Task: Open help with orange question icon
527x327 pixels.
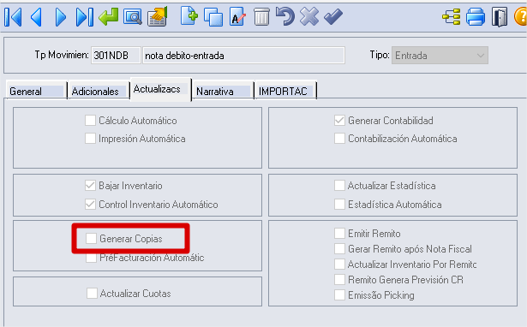Action: 521,17
